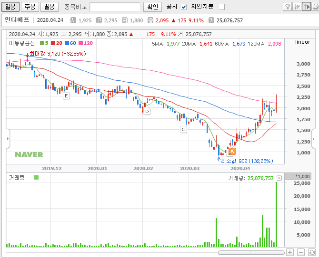
Task: Click the green volume legend swatch
Action: [x=36, y=178]
